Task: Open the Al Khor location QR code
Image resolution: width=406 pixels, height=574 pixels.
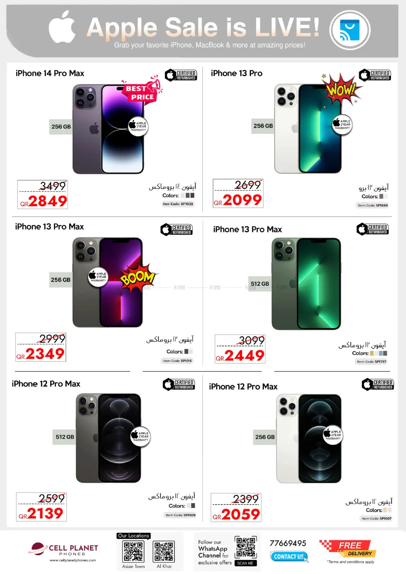Action: (164, 551)
